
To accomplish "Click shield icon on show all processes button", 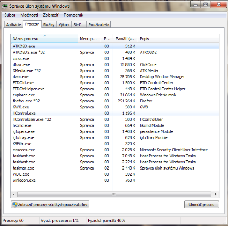I will [15, 205].
